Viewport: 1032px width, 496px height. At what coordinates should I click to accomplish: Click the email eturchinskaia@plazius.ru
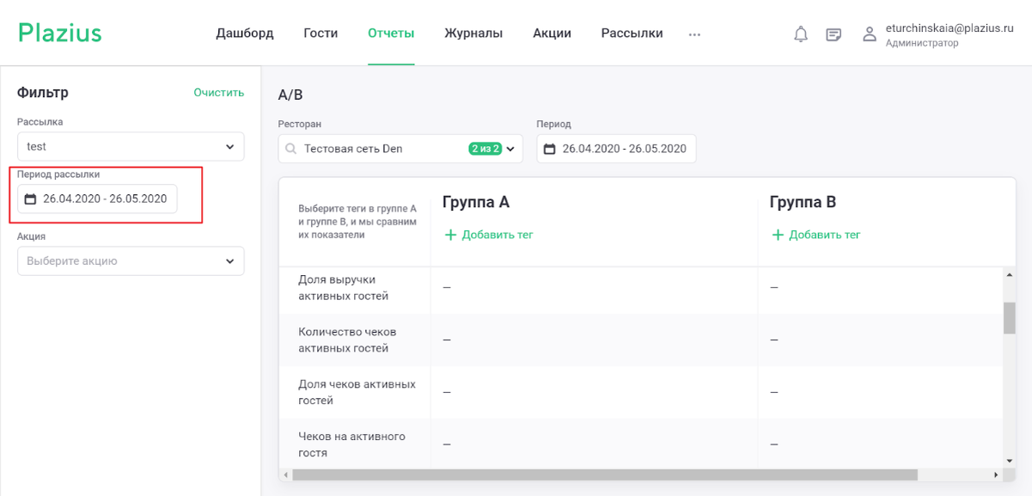(x=950, y=28)
